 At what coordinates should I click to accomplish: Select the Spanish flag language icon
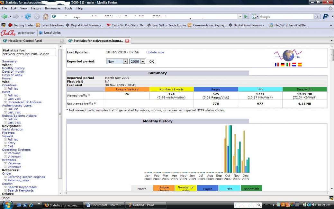pyautogui.click(x=300, y=64)
